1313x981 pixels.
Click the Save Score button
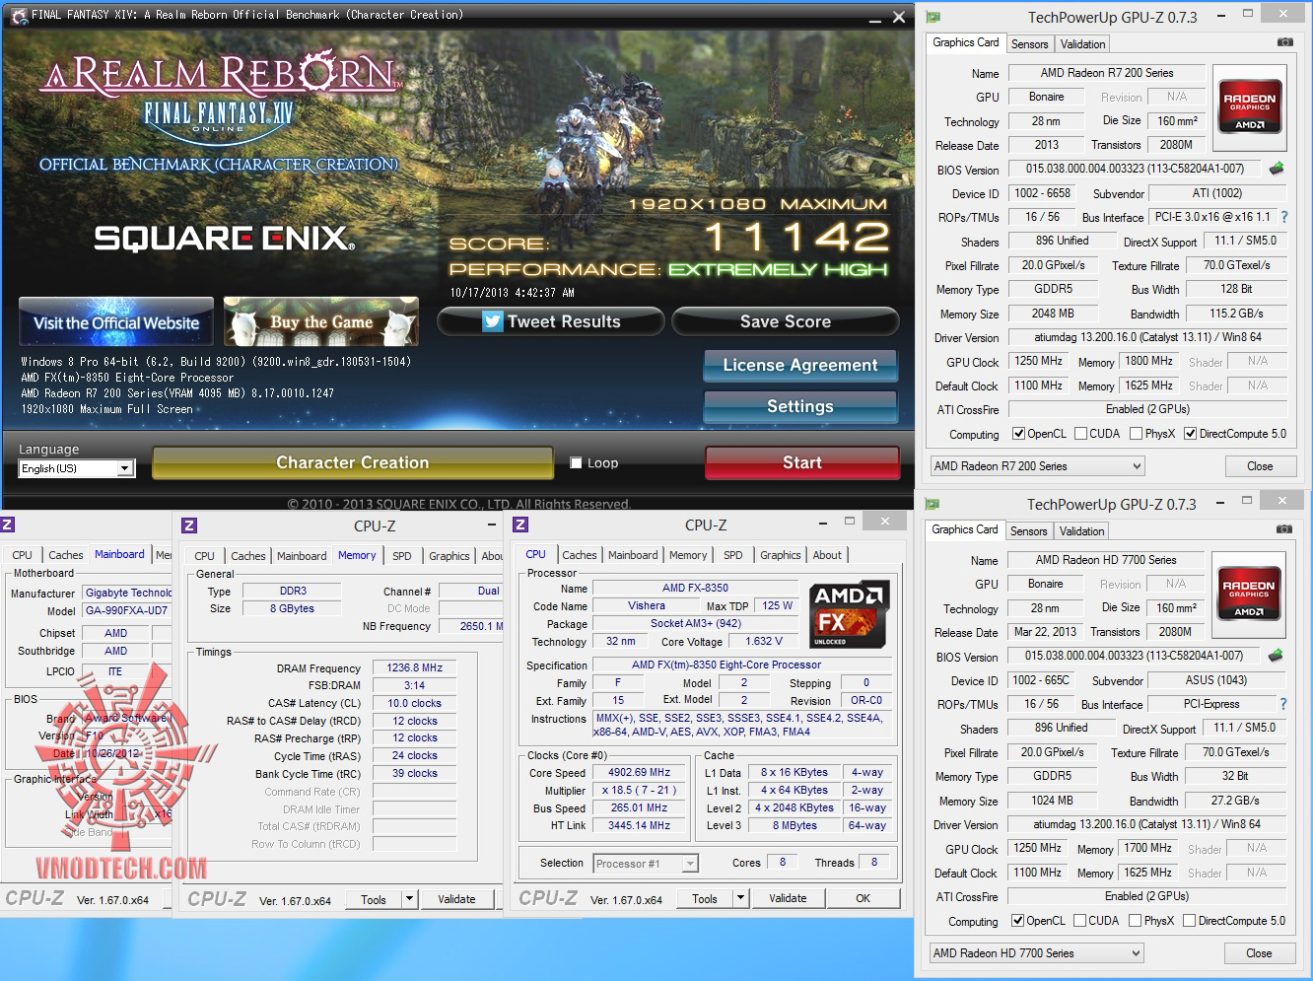[x=786, y=321]
